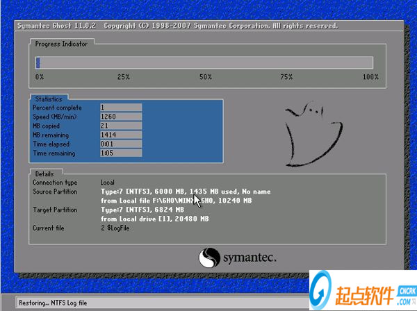Click the Percent complete label
This screenshot has width=417, height=311.
click(57, 108)
